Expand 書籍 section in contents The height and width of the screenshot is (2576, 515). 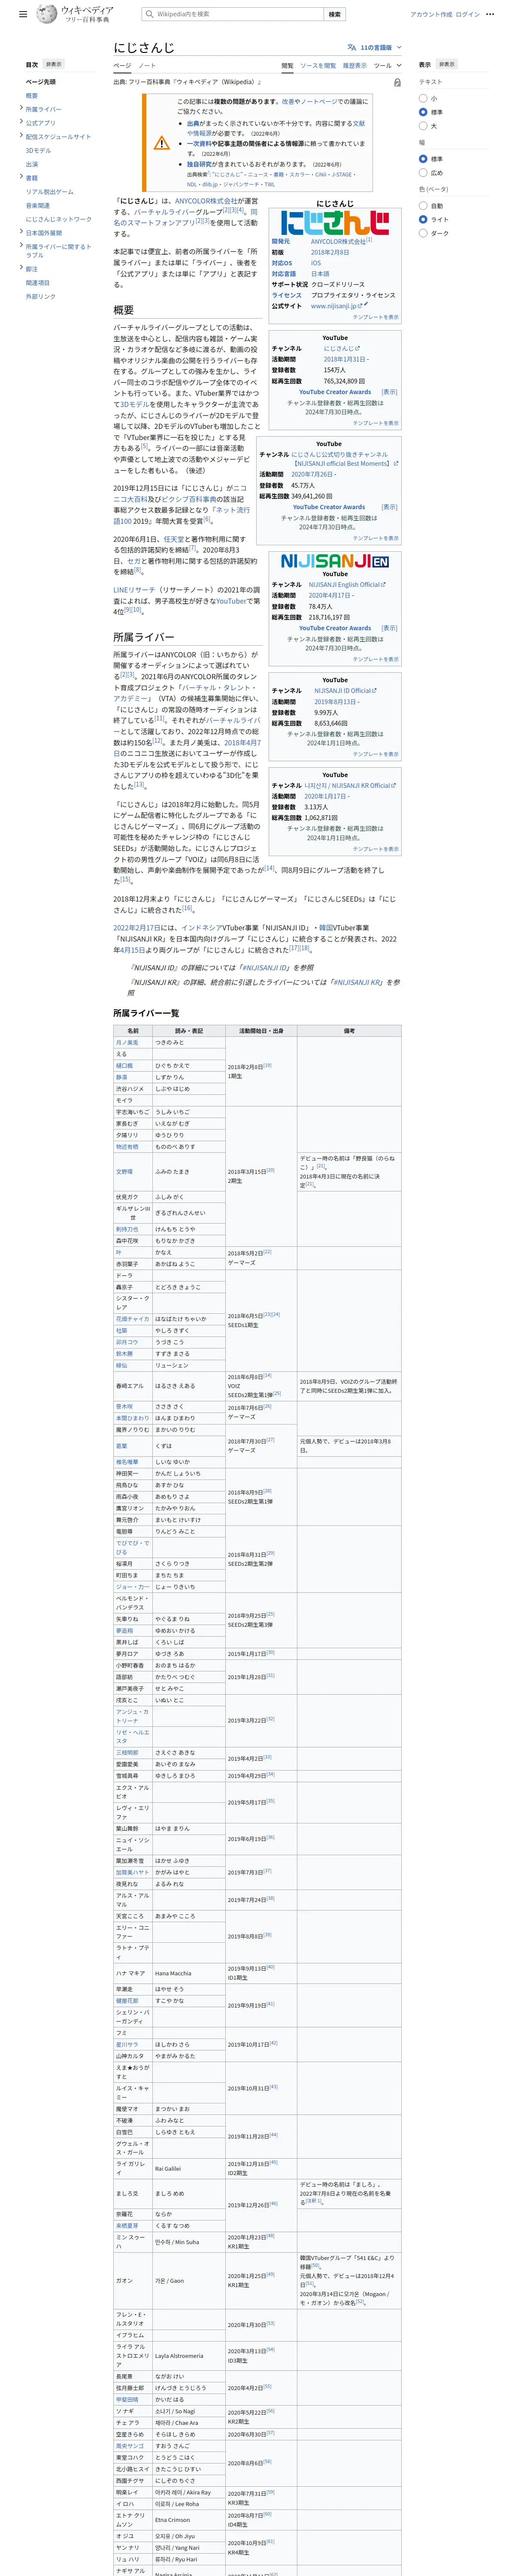click(x=21, y=177)
